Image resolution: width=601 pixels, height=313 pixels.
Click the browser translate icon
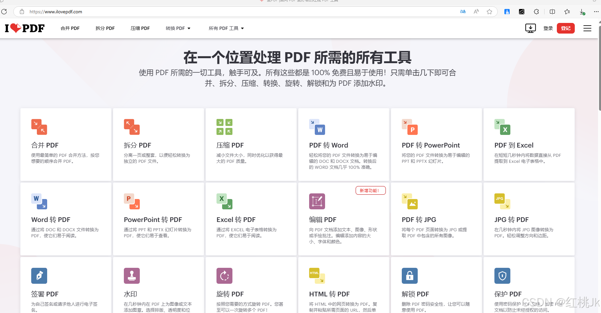(x=463, y=12)
